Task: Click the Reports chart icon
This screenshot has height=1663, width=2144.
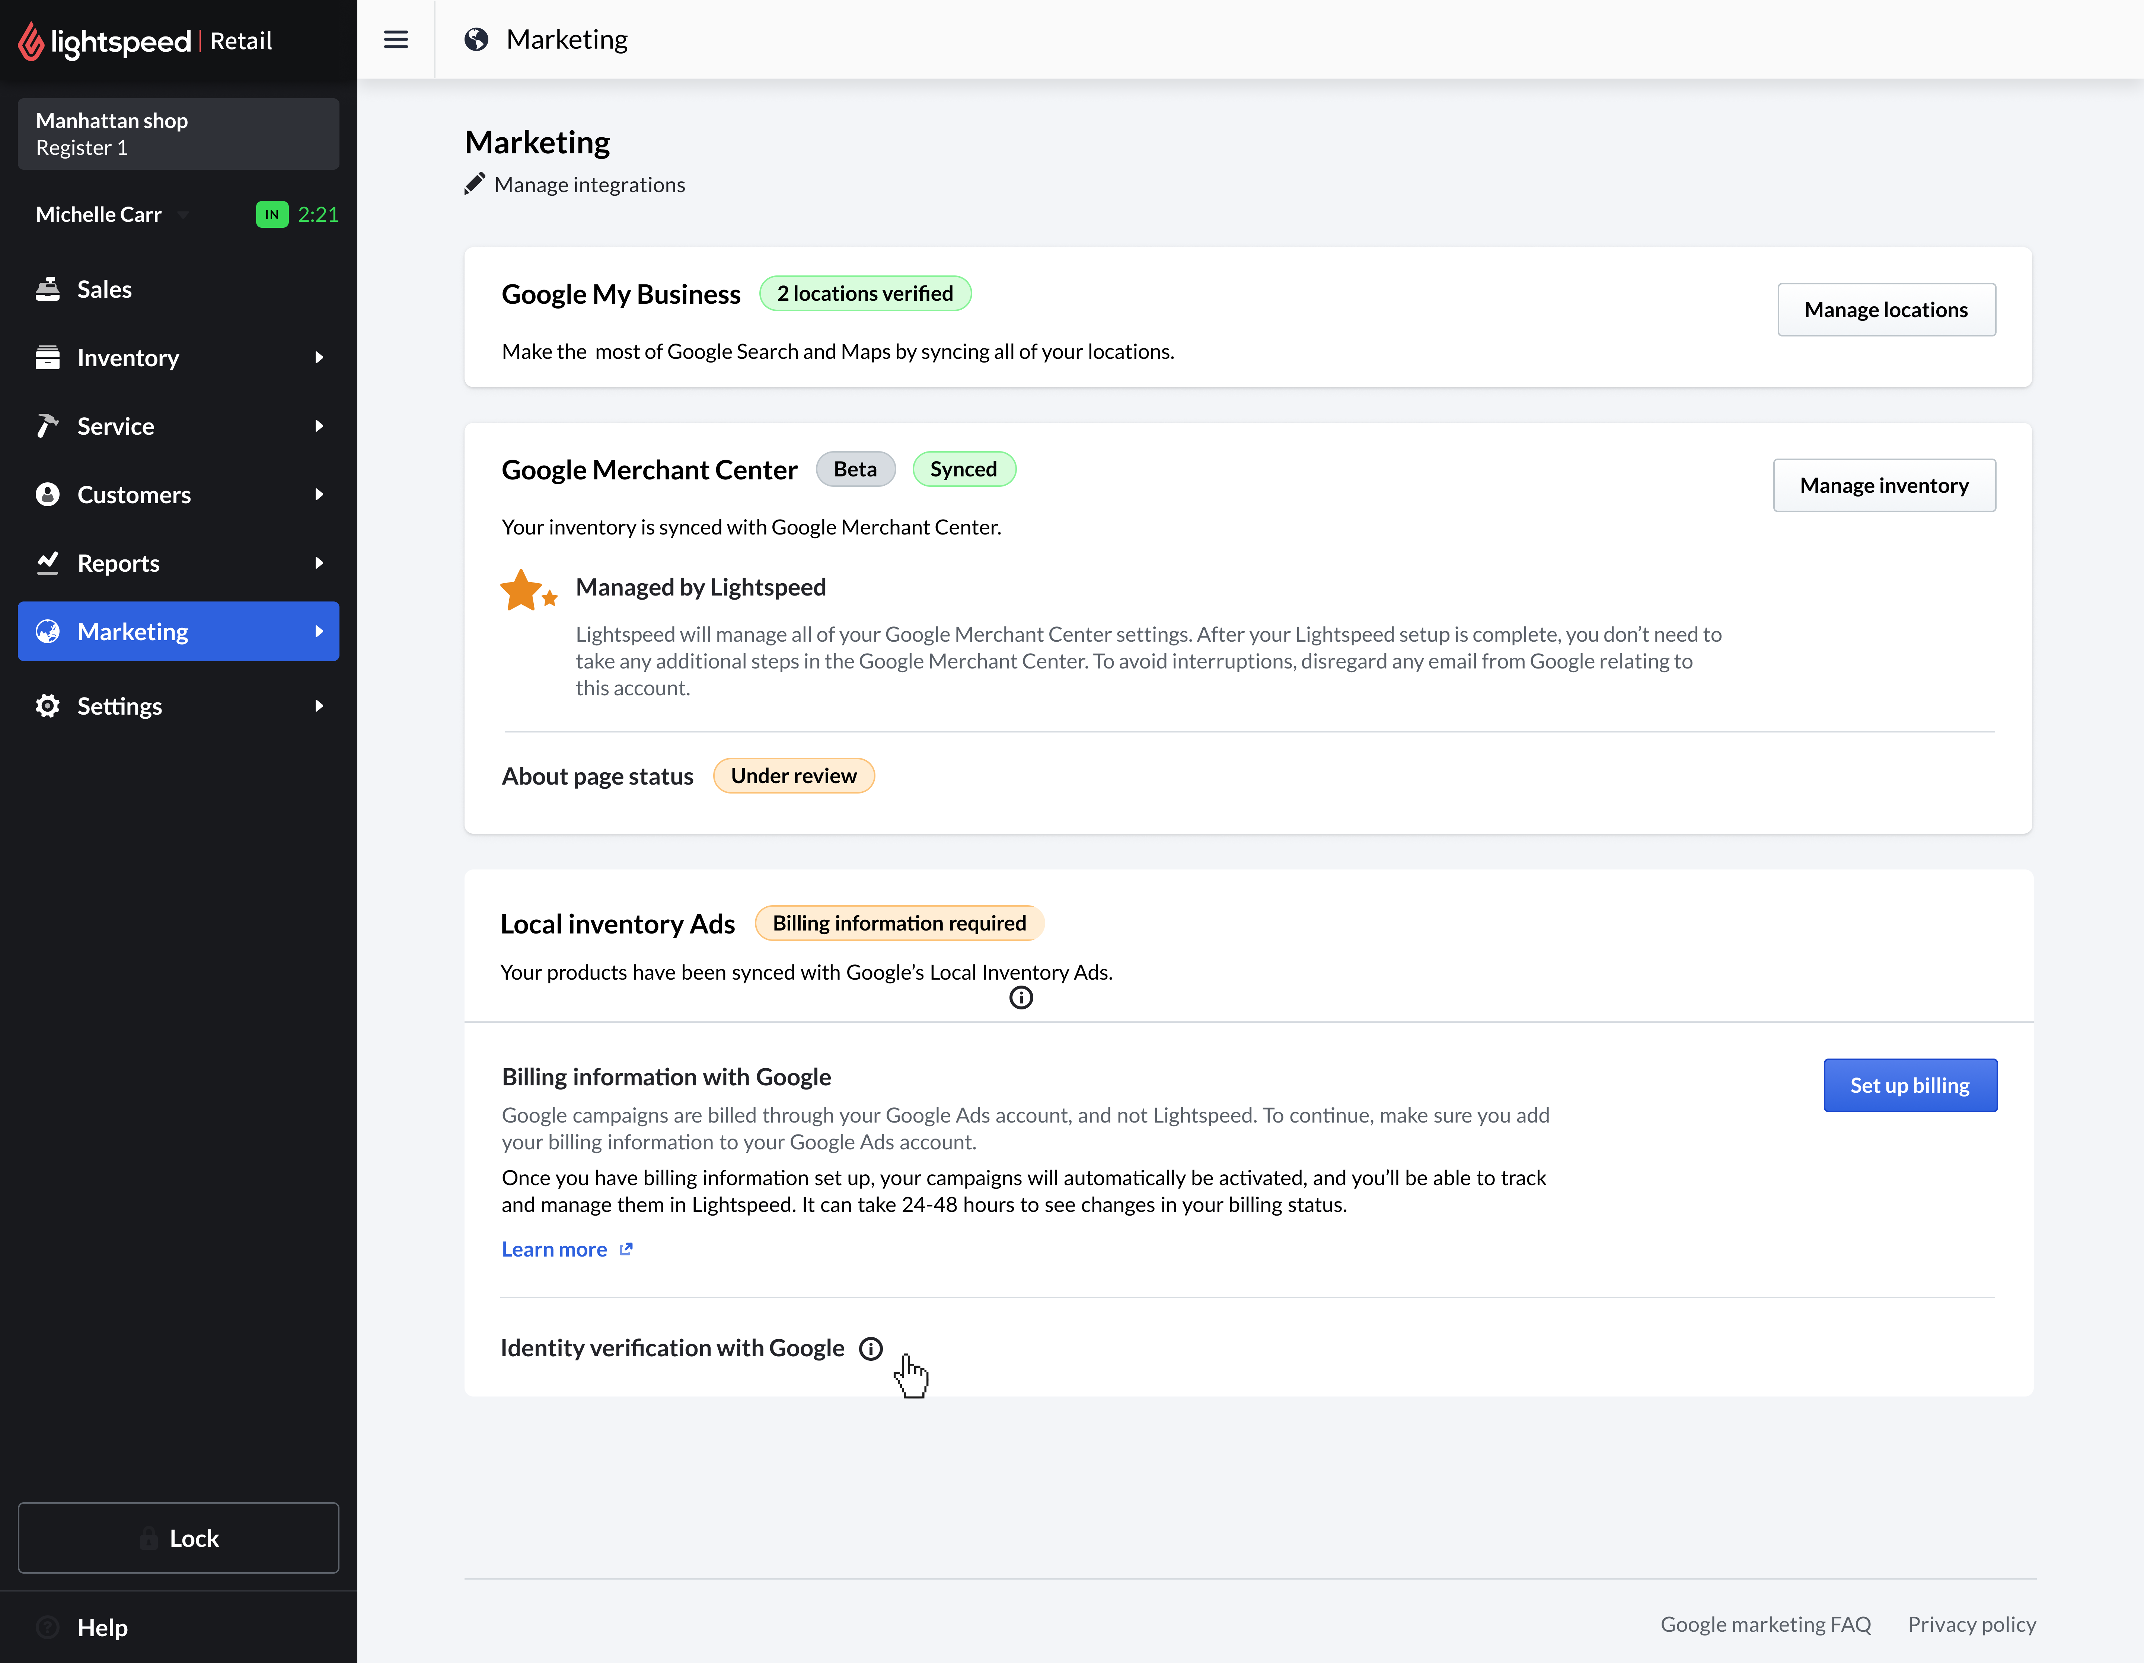Action: coord(47,562)
